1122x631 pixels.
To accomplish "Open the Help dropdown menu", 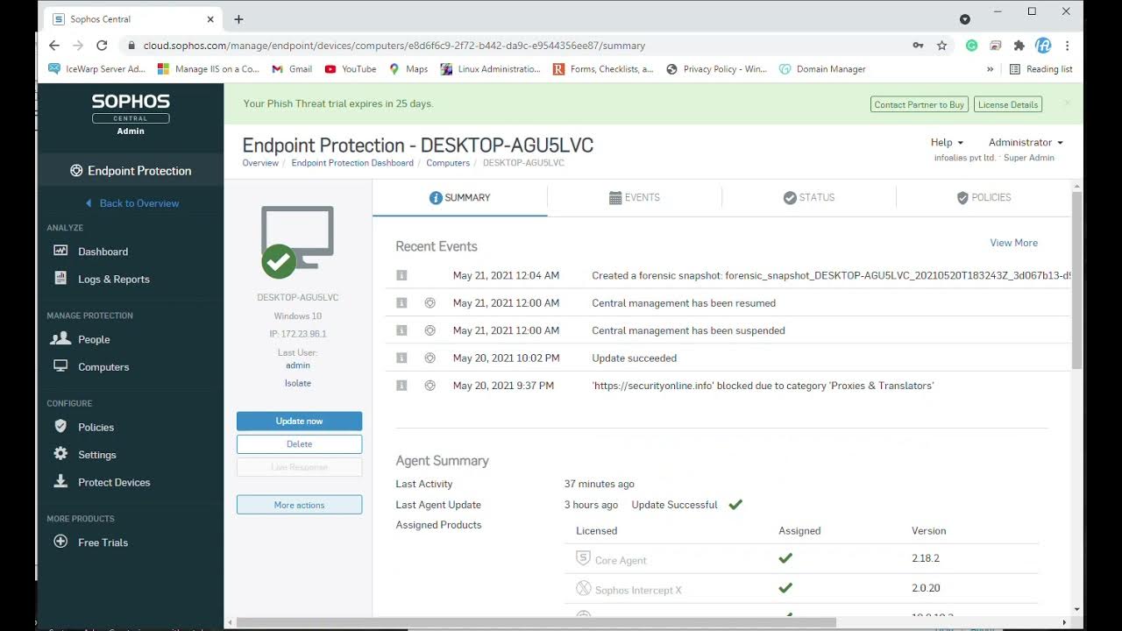I will click(x=947, y=142).
